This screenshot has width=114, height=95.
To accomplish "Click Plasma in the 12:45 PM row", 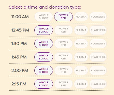I will coord(81,30).
